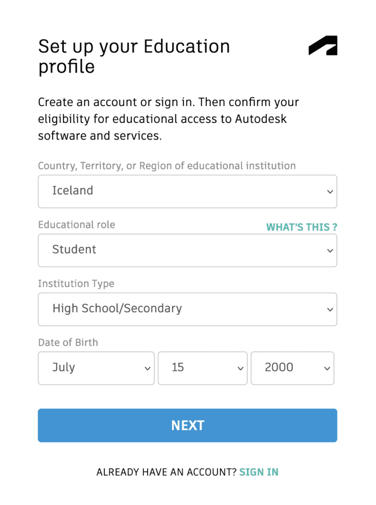Open the Institution Type dropdown showing High School/Secondary
376x505 pixels.
(187, 309)
